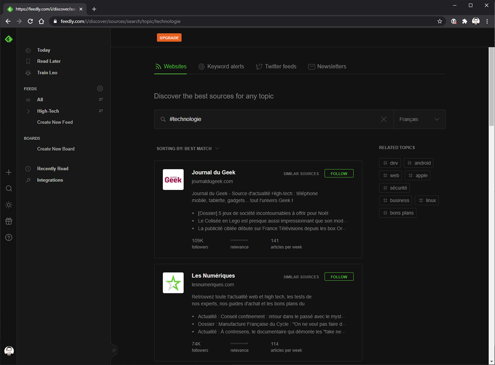Select the dev related topic tag
This screenshot has height=365, width=495.
[390, 163]
